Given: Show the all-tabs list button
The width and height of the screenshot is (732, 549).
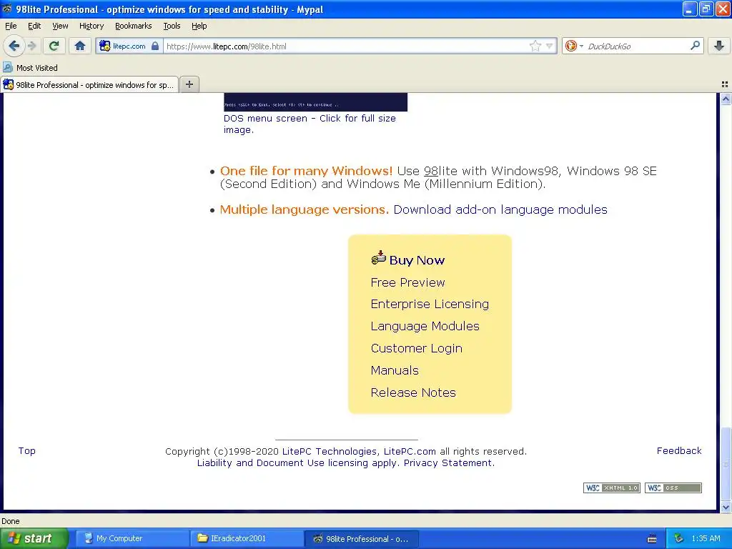Looking at the screenshot, I should click(x=725, y=84).
